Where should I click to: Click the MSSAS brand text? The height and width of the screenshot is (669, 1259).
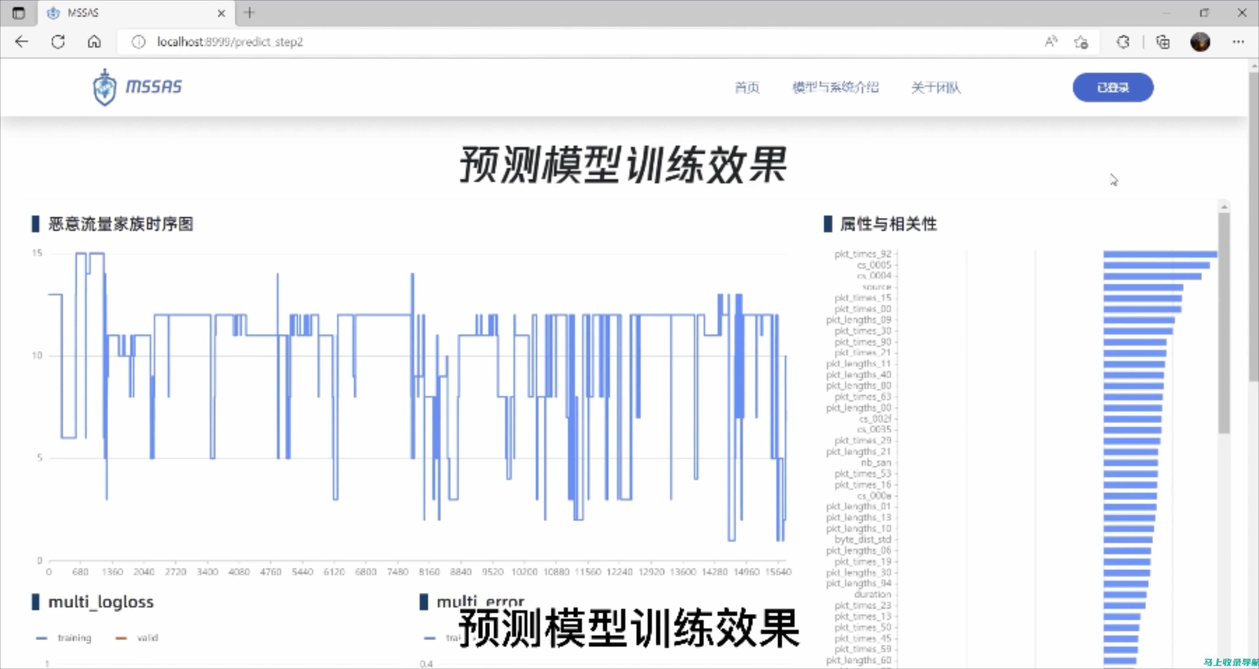pyautogui.click(x=153, y=86)
